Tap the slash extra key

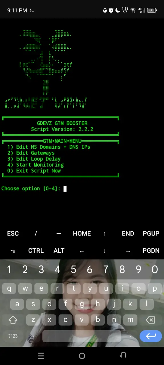(36, 234)
